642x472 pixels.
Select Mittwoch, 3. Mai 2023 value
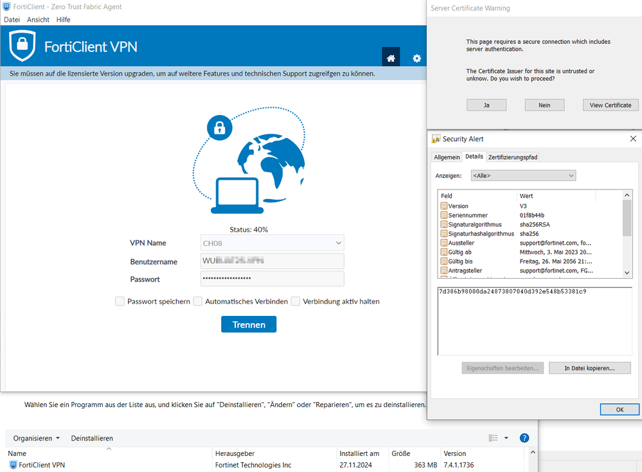coord(555,252)
